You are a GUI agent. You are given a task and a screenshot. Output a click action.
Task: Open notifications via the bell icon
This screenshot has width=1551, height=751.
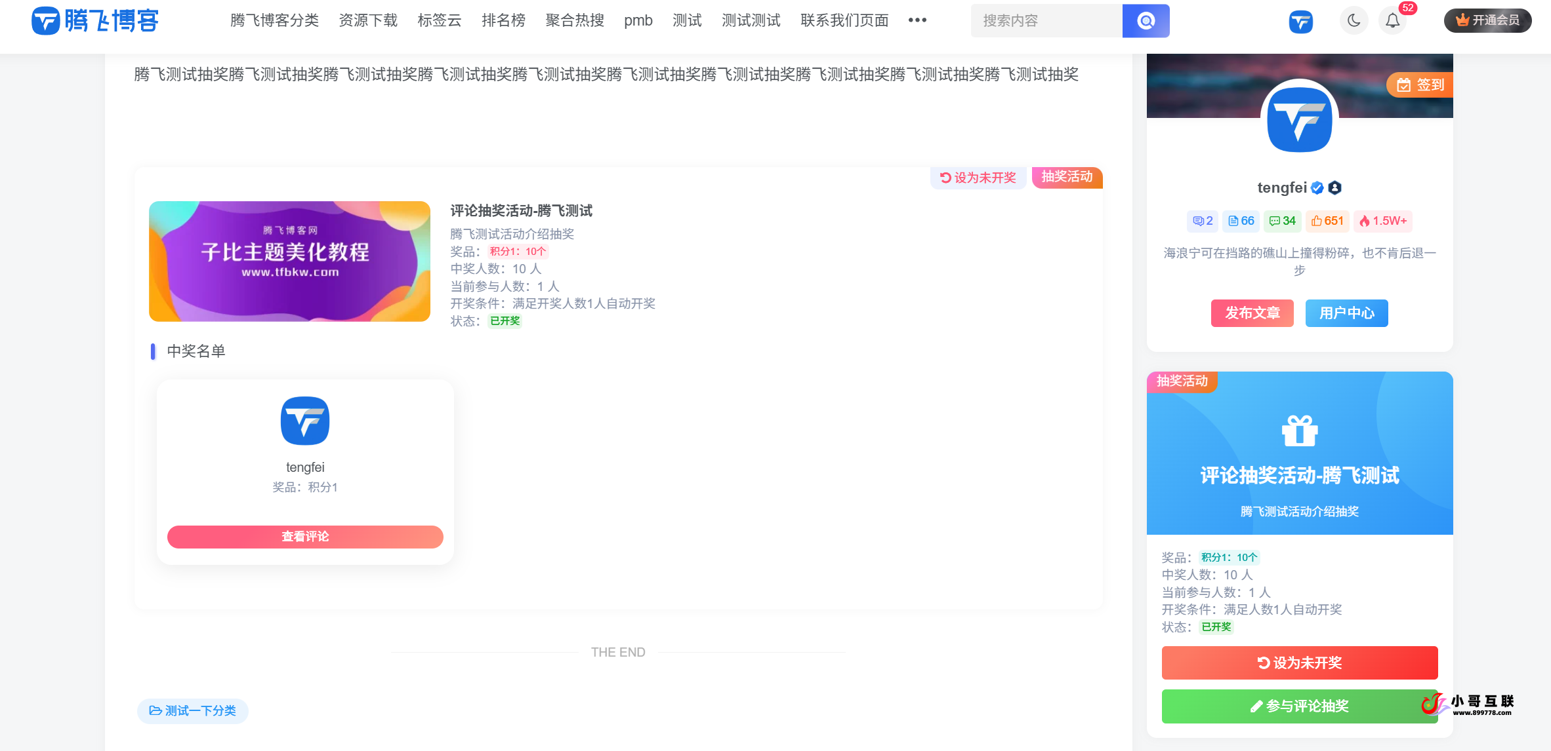[1392, 20]
